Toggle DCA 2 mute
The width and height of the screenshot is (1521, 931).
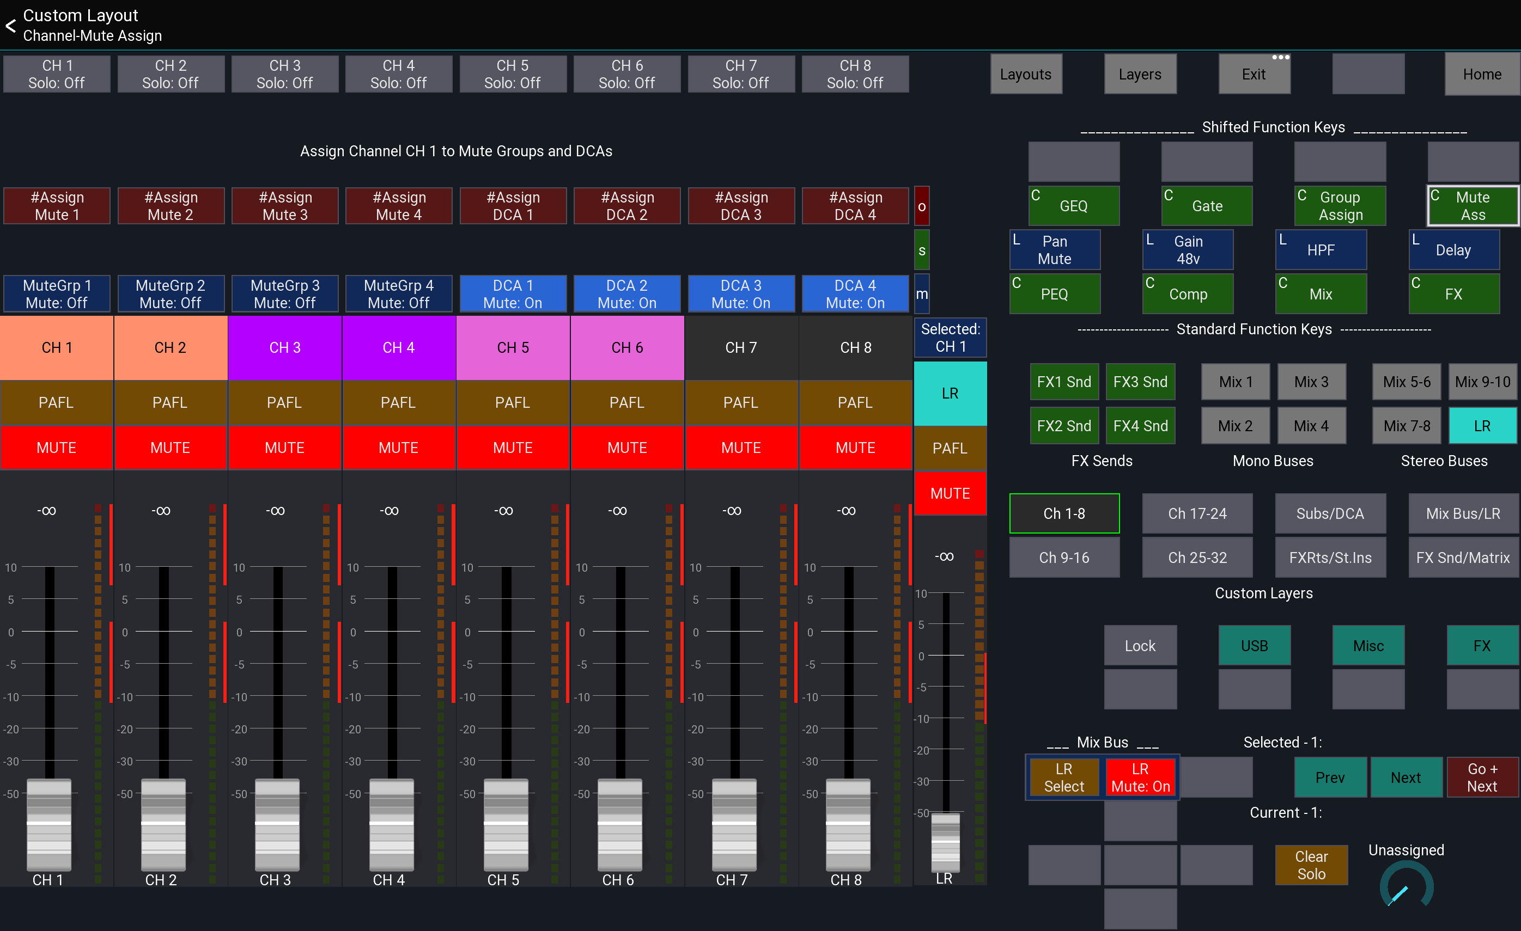pyautogui.click(x=626, y=293)
